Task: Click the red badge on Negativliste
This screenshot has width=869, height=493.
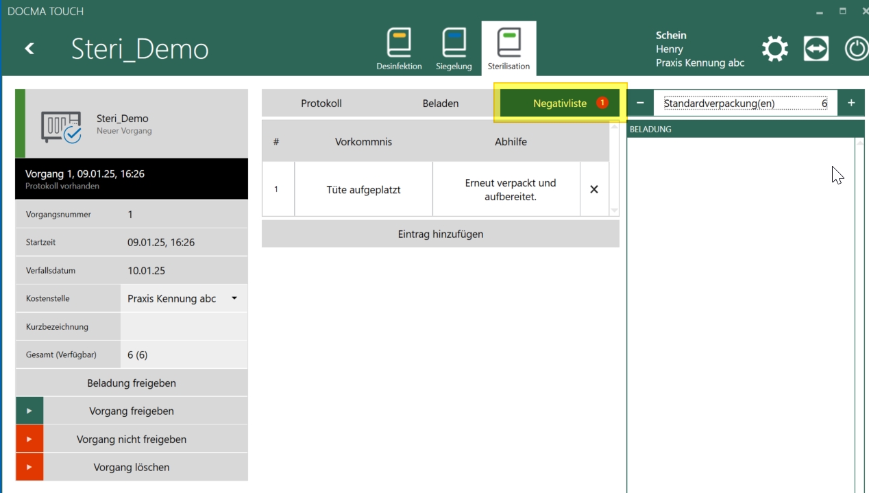Action: (602, 103)
